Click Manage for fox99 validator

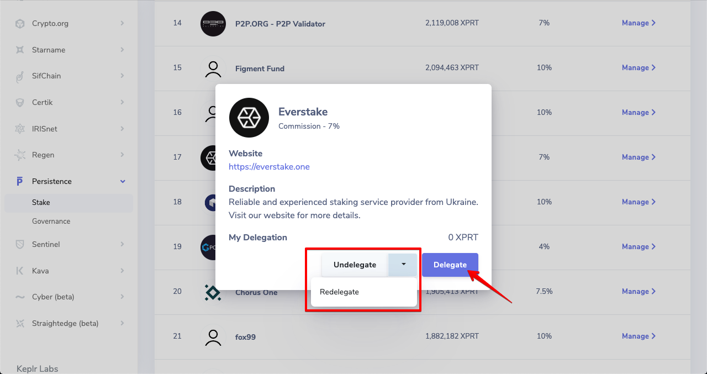coord(639,336)
